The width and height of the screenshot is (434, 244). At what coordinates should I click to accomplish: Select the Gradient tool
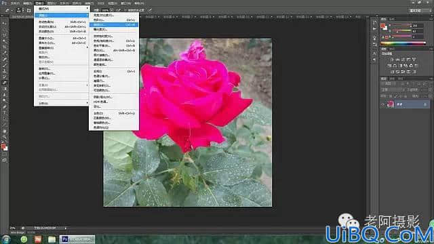pos(4,89)
